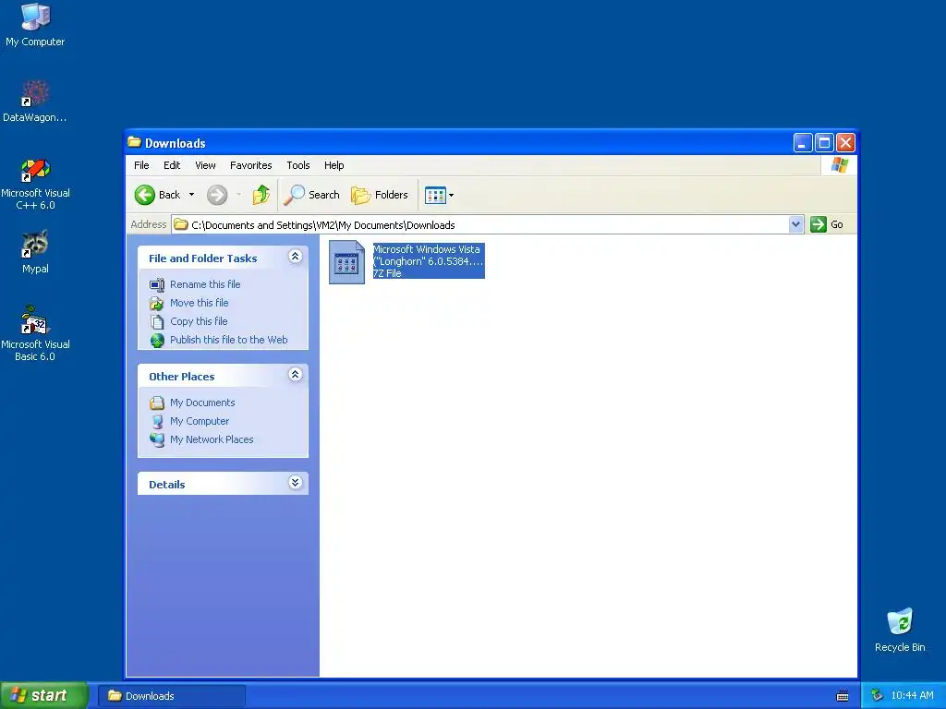Click the My Documents folder icon in sidebar

pyautogui.click(x=157, y=403)
